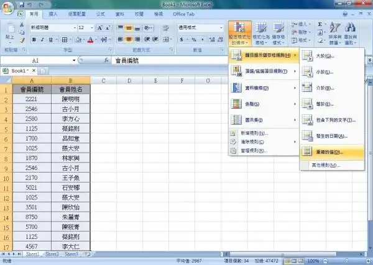Click the Conditional Formatting (設定格式化的條件) button
373x265 pixels.
point(240,34)
